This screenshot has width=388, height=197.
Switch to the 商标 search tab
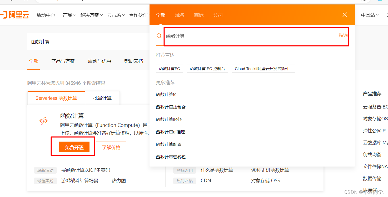199,15
